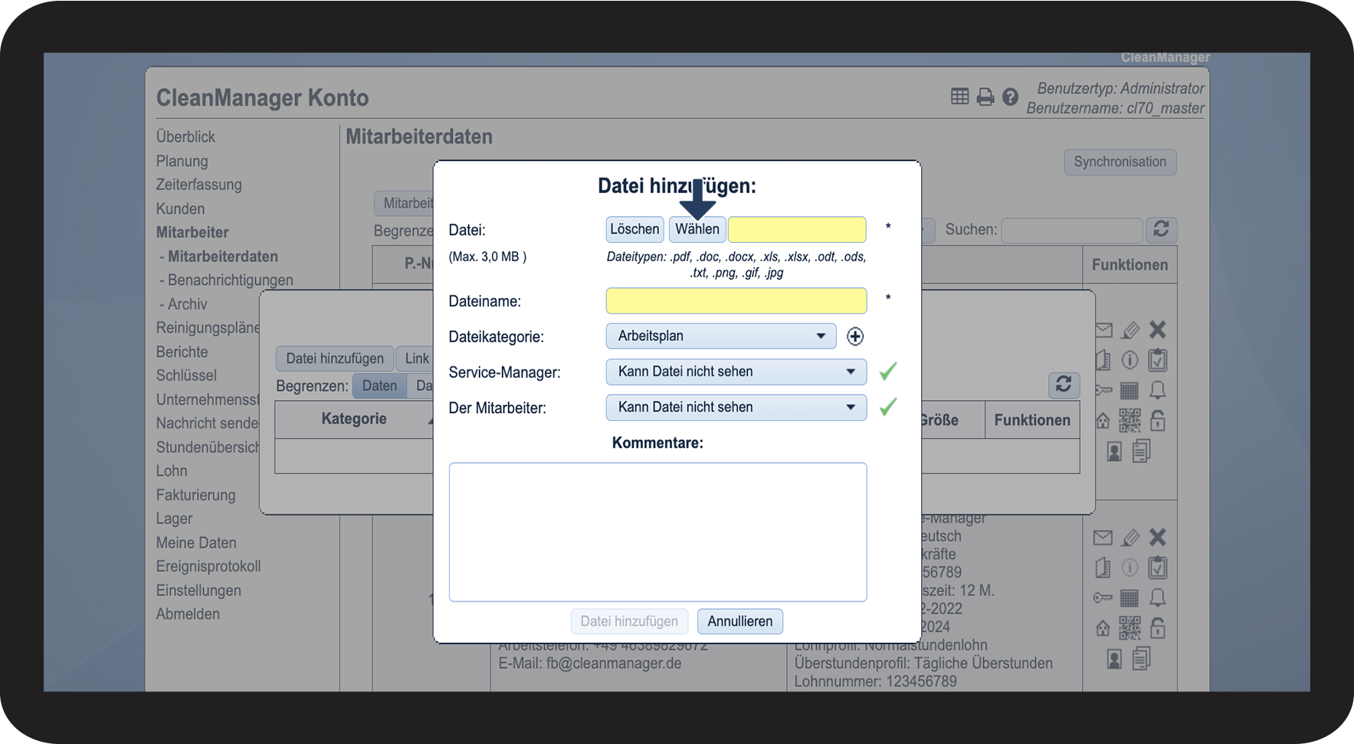The image size is (1354, 744).
Task: Toggle green checkmark beside Der Mitarbeiter dropdown
Action: coord(887,407)
